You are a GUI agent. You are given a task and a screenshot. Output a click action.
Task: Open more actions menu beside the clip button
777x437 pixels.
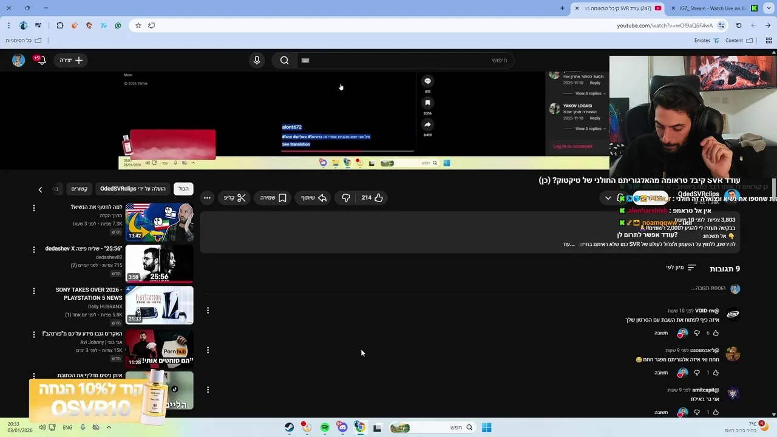point(207,198)
